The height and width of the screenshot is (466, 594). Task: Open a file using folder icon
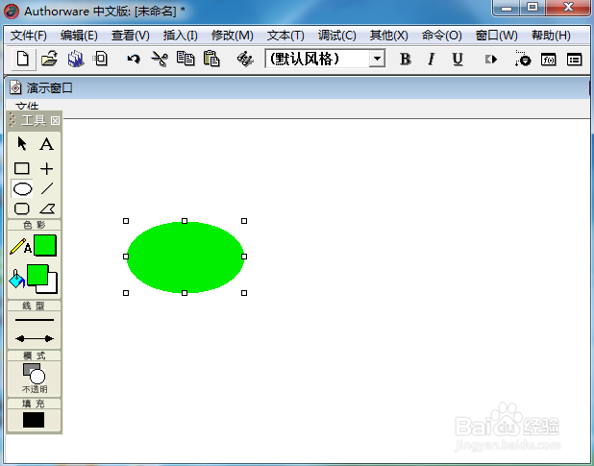point(50,59)
